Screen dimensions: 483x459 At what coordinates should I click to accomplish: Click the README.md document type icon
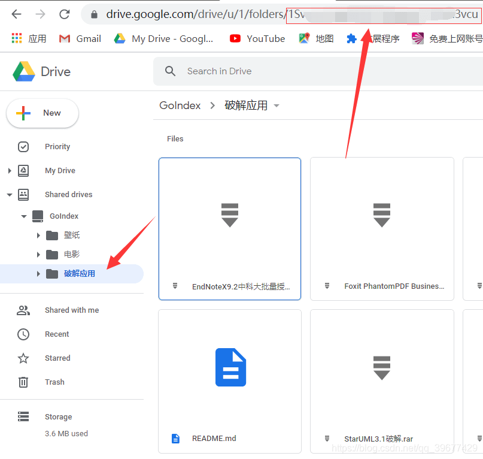175,439
